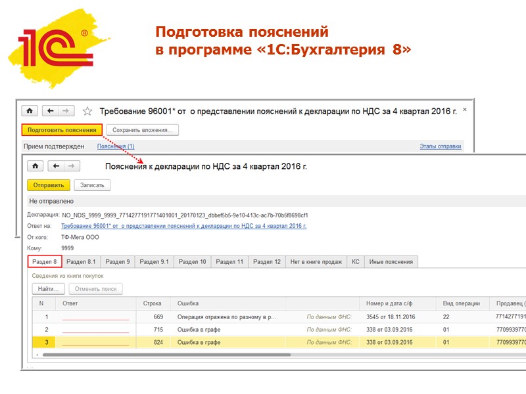Open the Иные пояснения tab
526x394 pixels.
(391, 261)
